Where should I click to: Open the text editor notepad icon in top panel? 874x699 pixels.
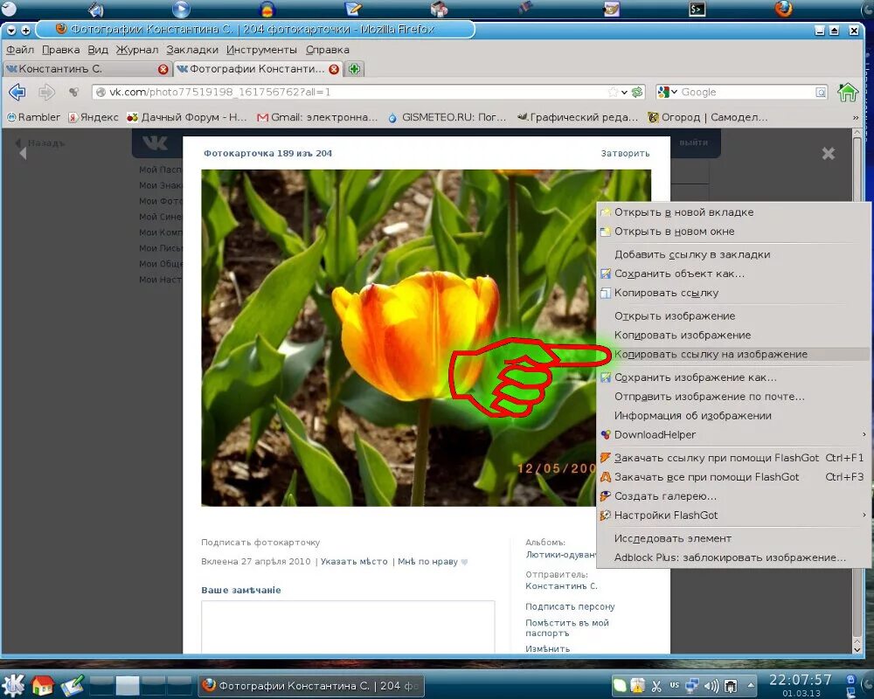[x=353, y=9]
